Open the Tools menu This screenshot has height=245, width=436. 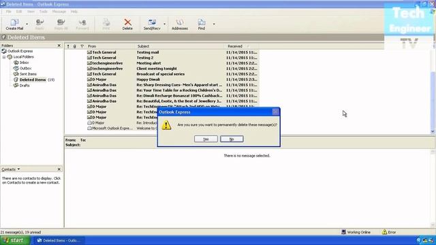pos(44,12)
